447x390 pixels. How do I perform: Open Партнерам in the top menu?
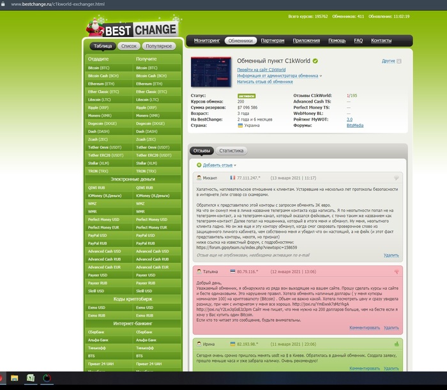pos(273,40)
